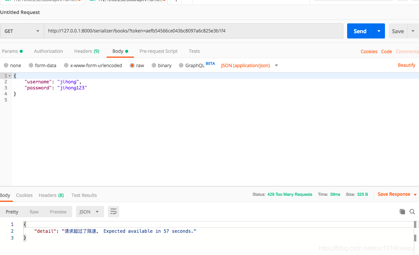
Task: Click the "username" line in the body editor
Action: coord(53,82)
